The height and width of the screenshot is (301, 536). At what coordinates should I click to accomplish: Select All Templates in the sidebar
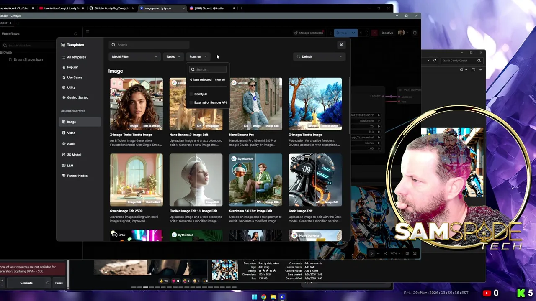click(x=80, y=57)
